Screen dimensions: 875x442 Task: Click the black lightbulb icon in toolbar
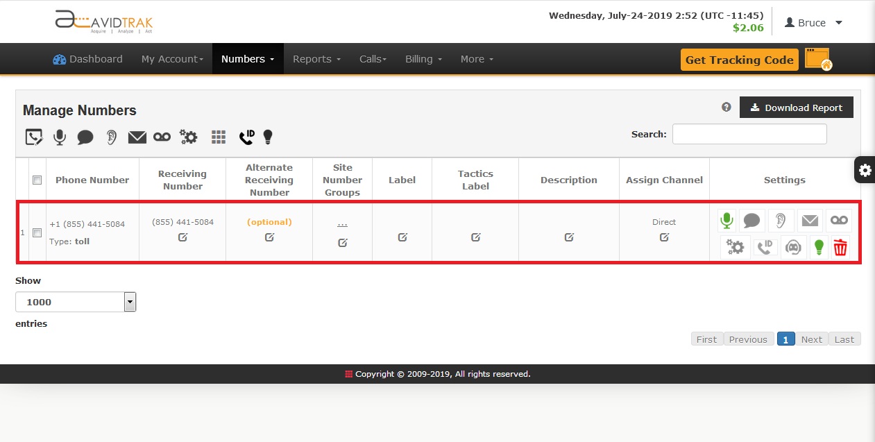(268, 137)
